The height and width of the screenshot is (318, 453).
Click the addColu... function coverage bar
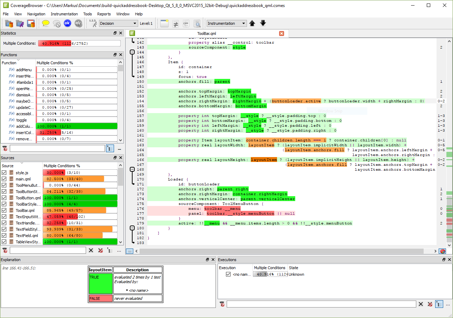tap(77, 126)
